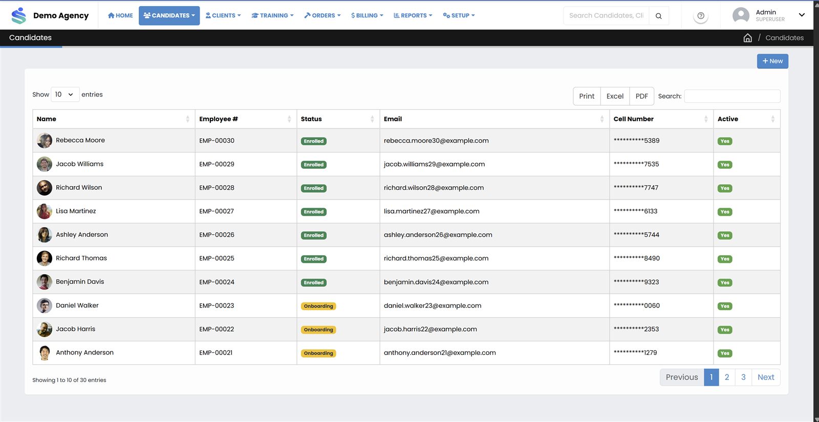Viewport: 819px width, 422px height.
Task: Click the search magnifier icon
Action: (659, 16)
